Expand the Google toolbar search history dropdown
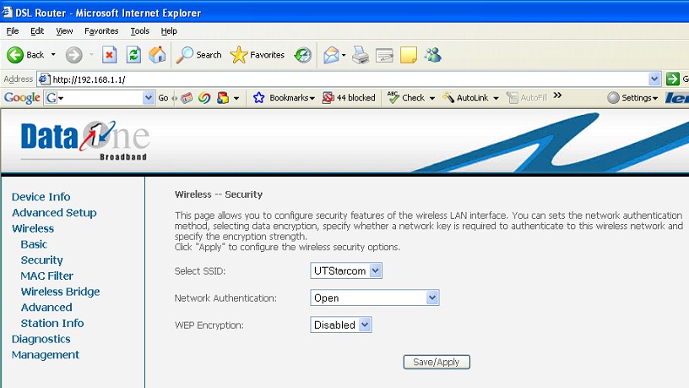Image resolution: width=689 pixels, height=388 pixels. click(x=149, y=98)
